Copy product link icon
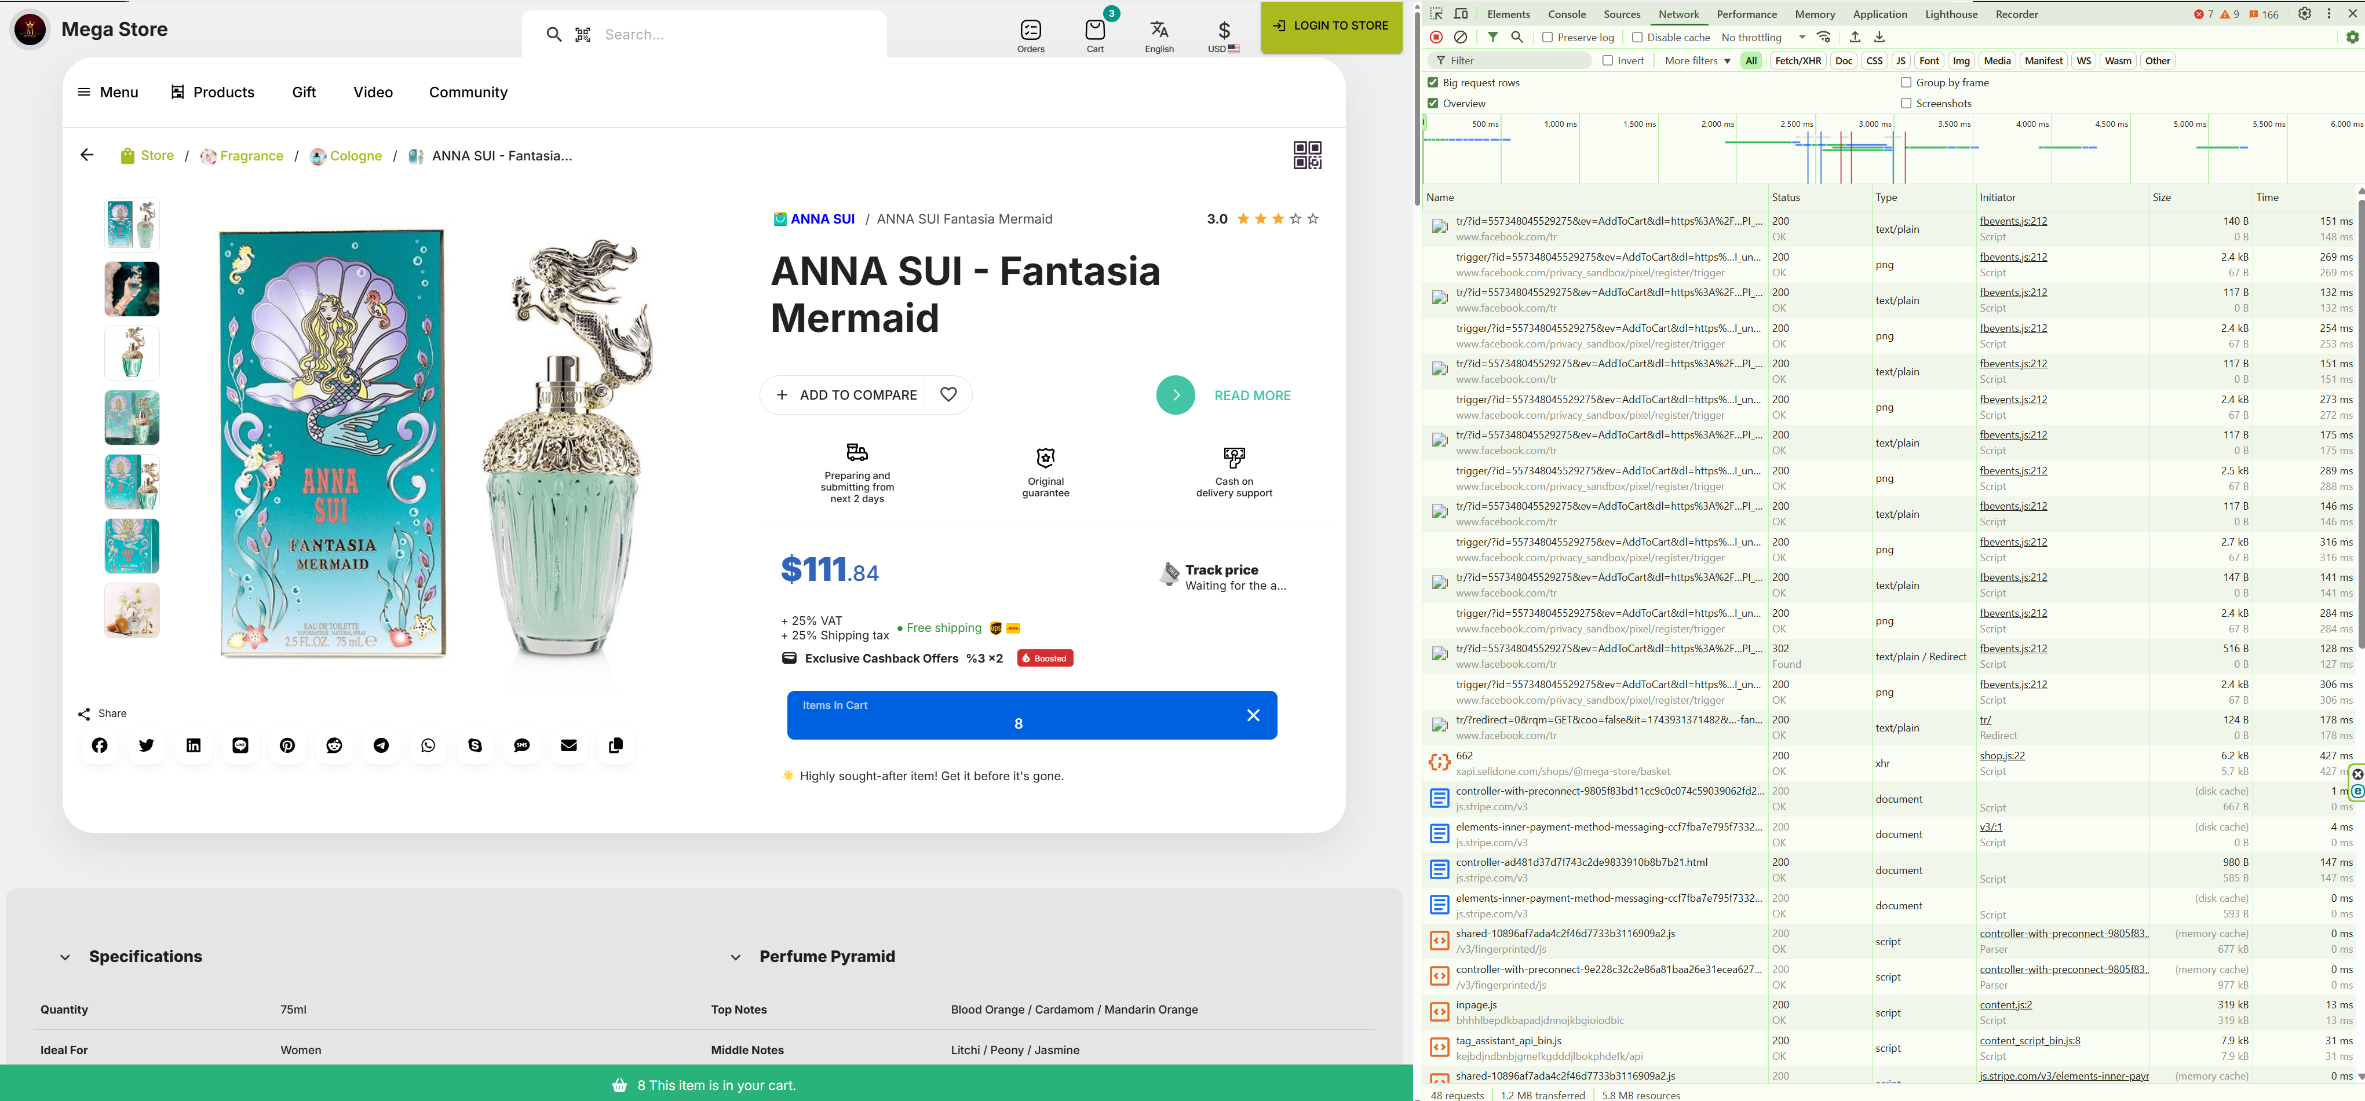Viewport: 2365px width, 1101px height. 615,745
